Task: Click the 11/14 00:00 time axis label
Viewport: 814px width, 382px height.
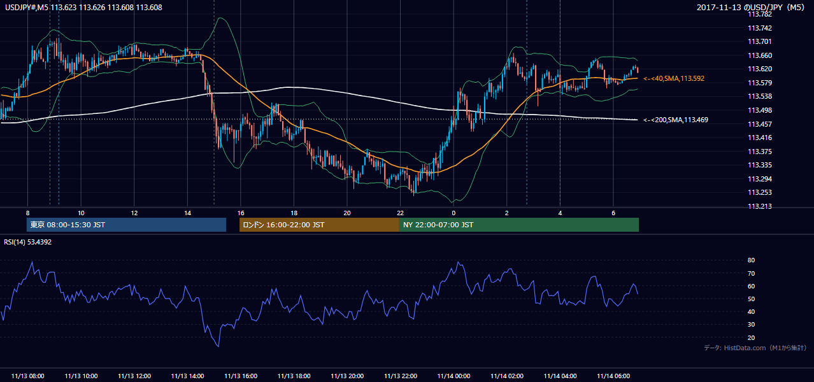Action: pyautogui.click(x=453, y=376)
